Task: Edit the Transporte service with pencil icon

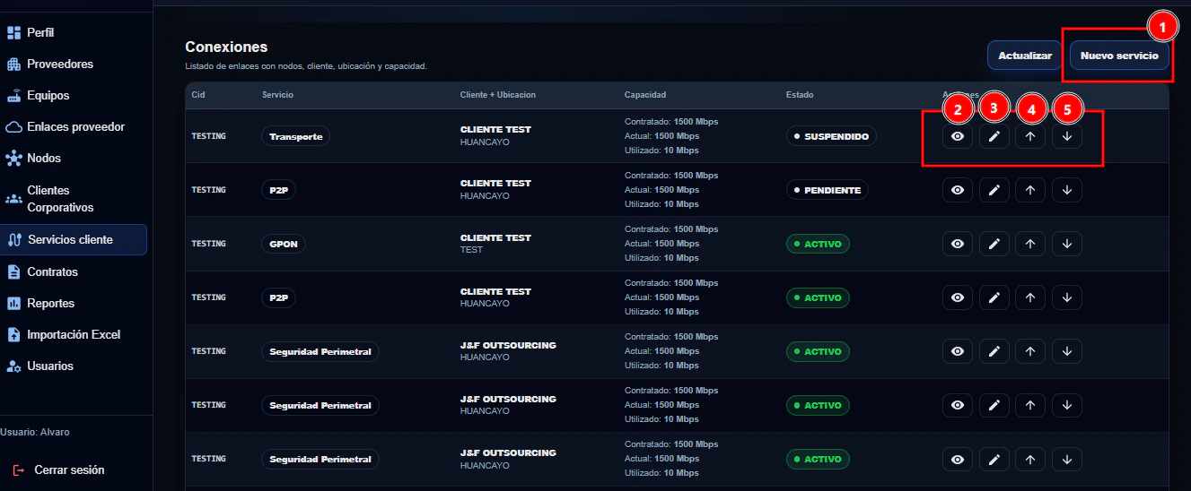Action: click(994, 136)
